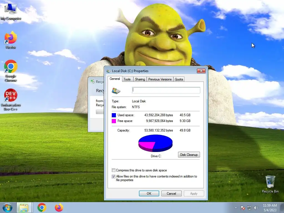Click the 9,987,928,064 bytes value
The image size is (284, 213).
coord(159,121)
